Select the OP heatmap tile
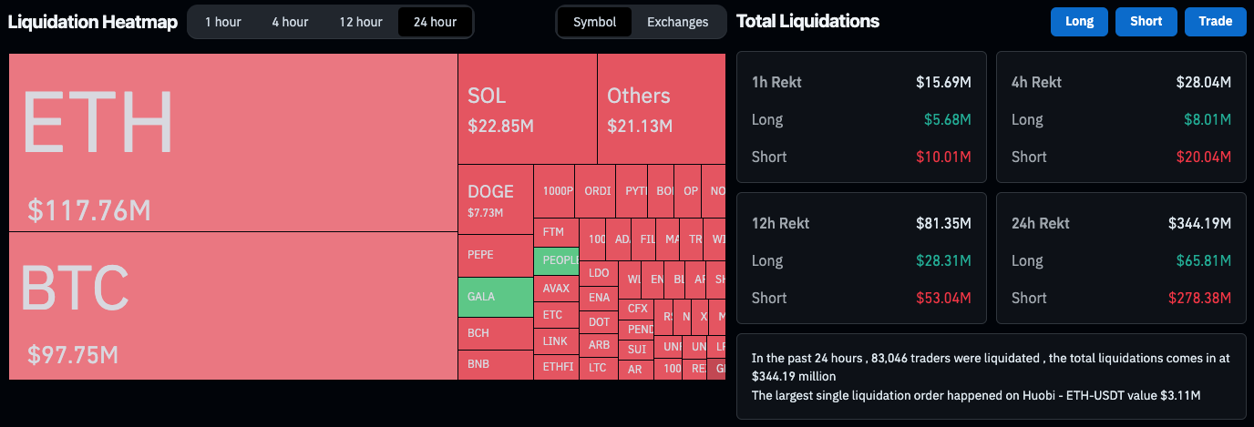 (688, 191)
